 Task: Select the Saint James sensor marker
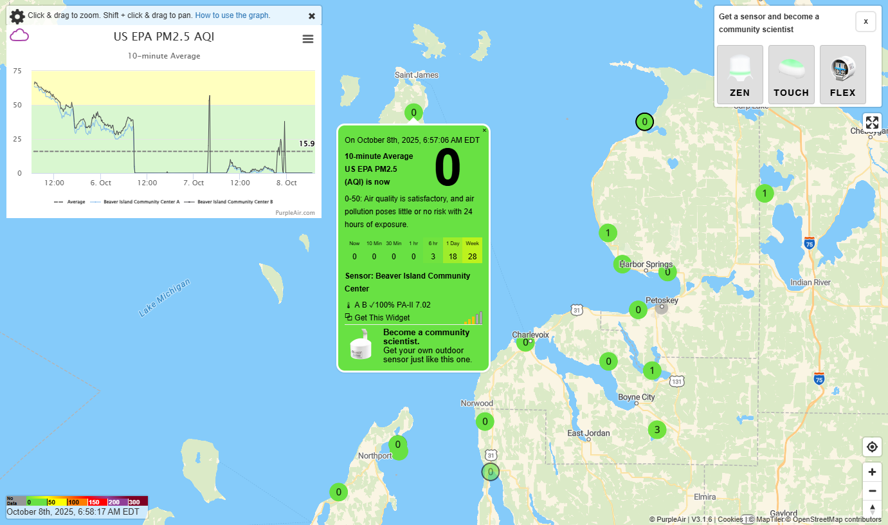(413, 113)
